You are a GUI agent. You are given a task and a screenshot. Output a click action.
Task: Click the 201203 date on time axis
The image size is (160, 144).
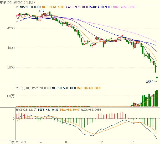coord(21,142)
